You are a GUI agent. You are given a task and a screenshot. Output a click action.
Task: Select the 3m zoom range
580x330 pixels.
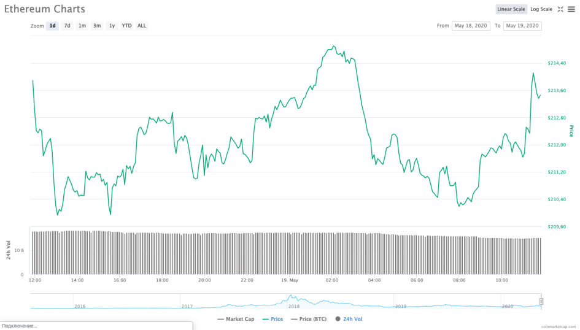click(97, 26)
